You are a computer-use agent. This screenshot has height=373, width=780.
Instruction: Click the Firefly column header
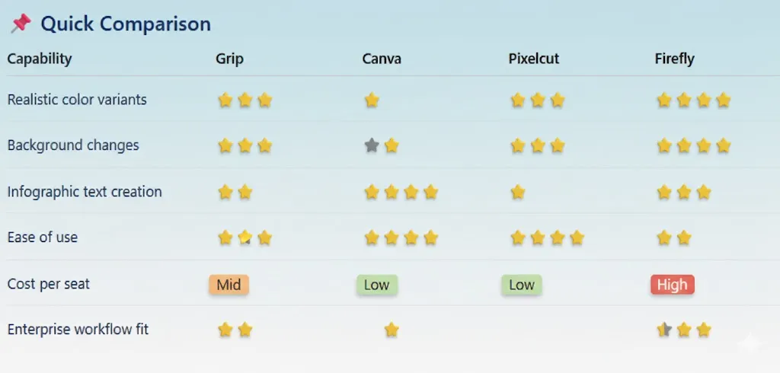click(674, 59)
